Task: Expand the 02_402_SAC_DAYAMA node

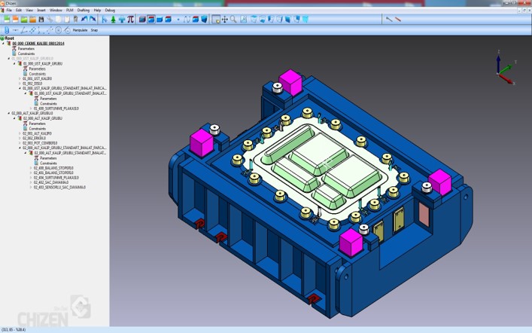Action: 31,182
